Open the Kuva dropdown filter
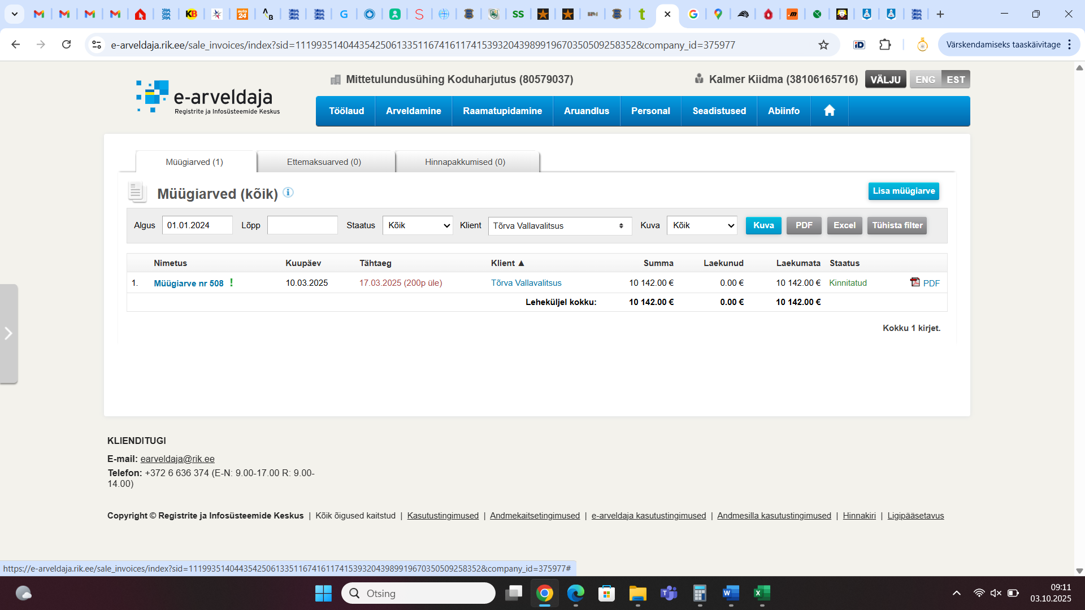Viewport: 1085px width, 610px height. (x=702, y=225)
